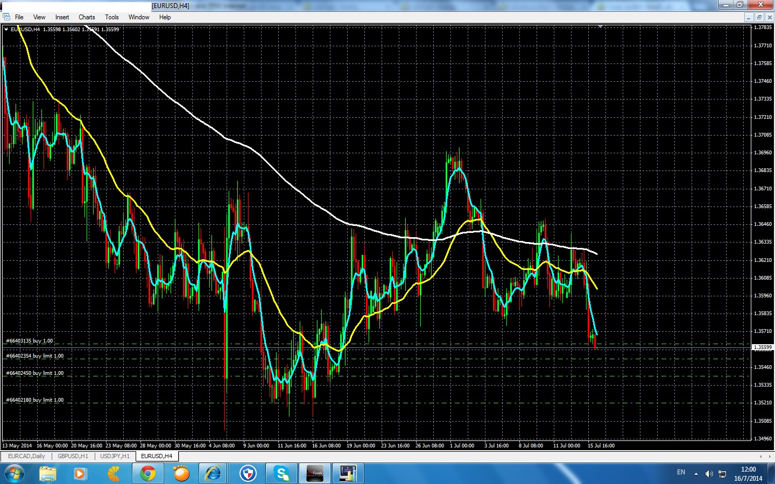Click the 1.34960 price level label
Screen dimensions: 775x484
tap(763, 439)
